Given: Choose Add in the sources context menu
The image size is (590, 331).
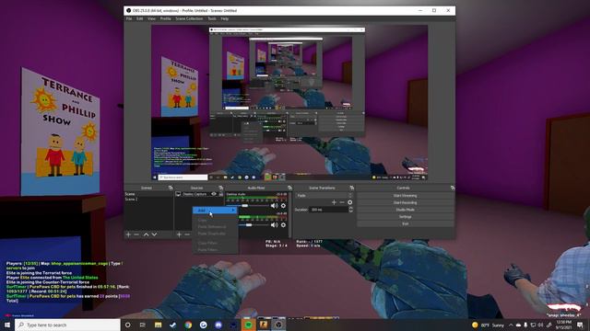Looking at the screenshot, I should pyautogui.click(x=215, y=211).
